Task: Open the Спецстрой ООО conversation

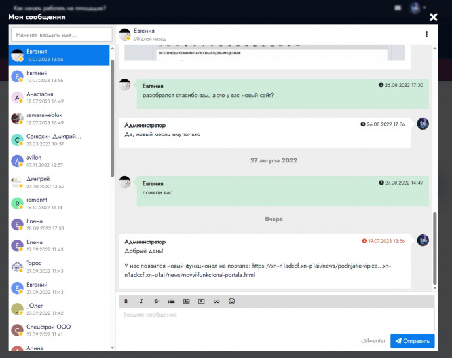Action: [x=59, y=331]
